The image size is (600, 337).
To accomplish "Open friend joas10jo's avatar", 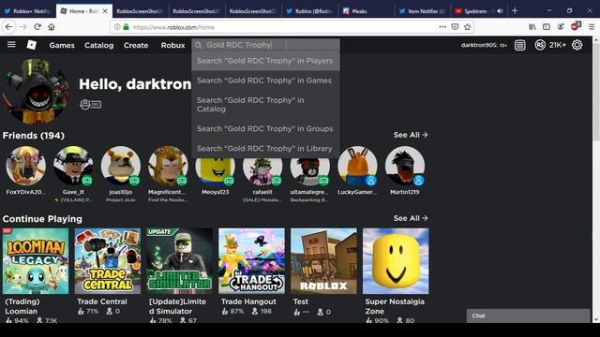I will point(121,166).
